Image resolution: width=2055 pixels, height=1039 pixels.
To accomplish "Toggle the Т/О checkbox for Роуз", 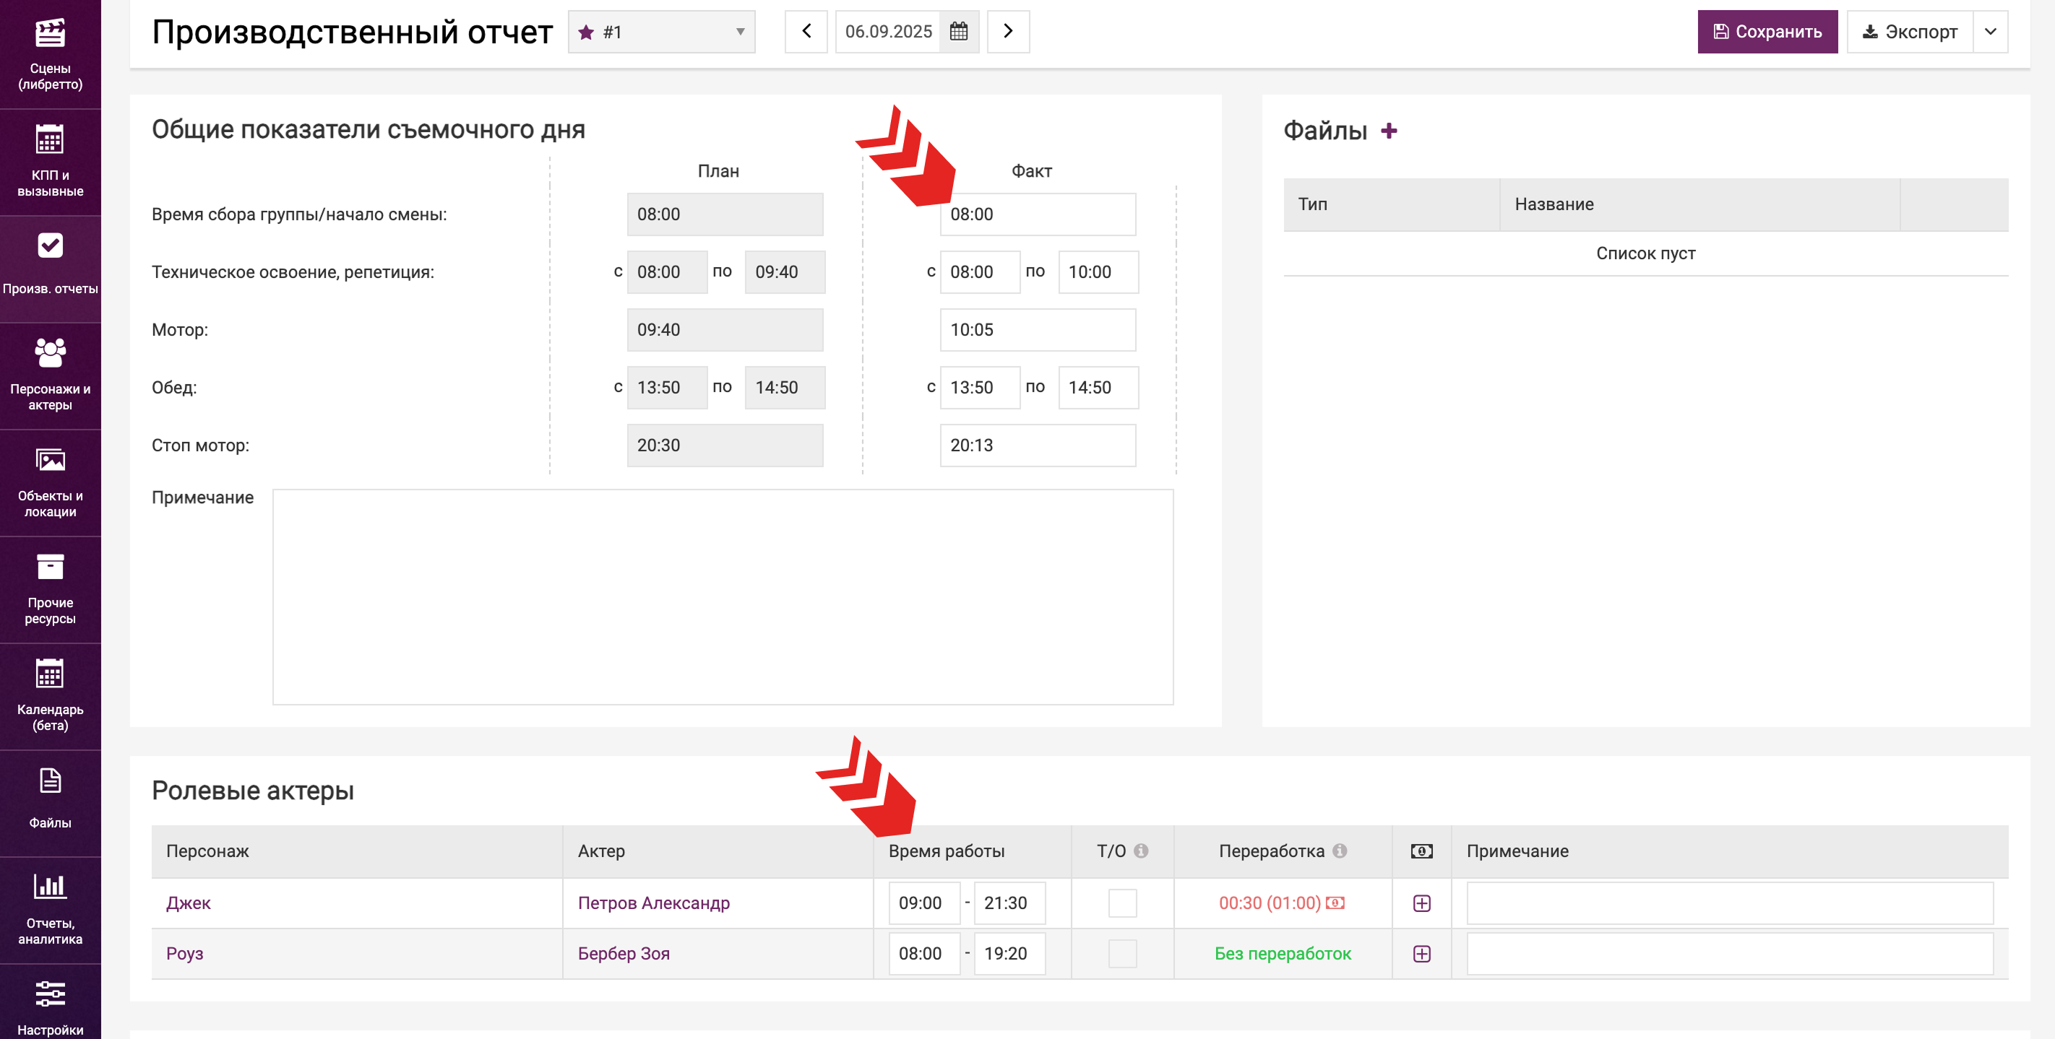I will click(1122, 954).
